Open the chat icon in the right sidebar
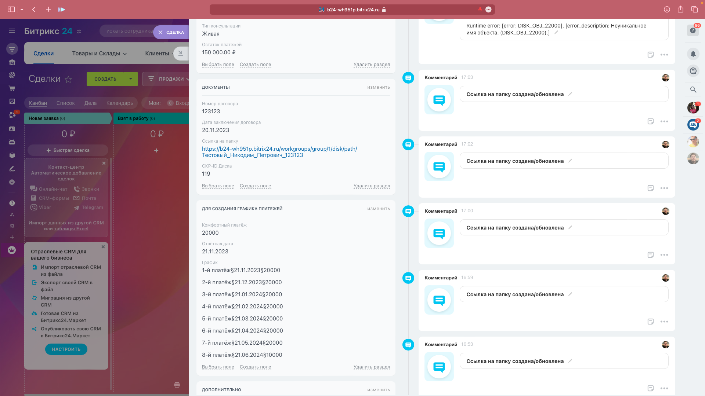705x396 pixels. coord(693,71)
